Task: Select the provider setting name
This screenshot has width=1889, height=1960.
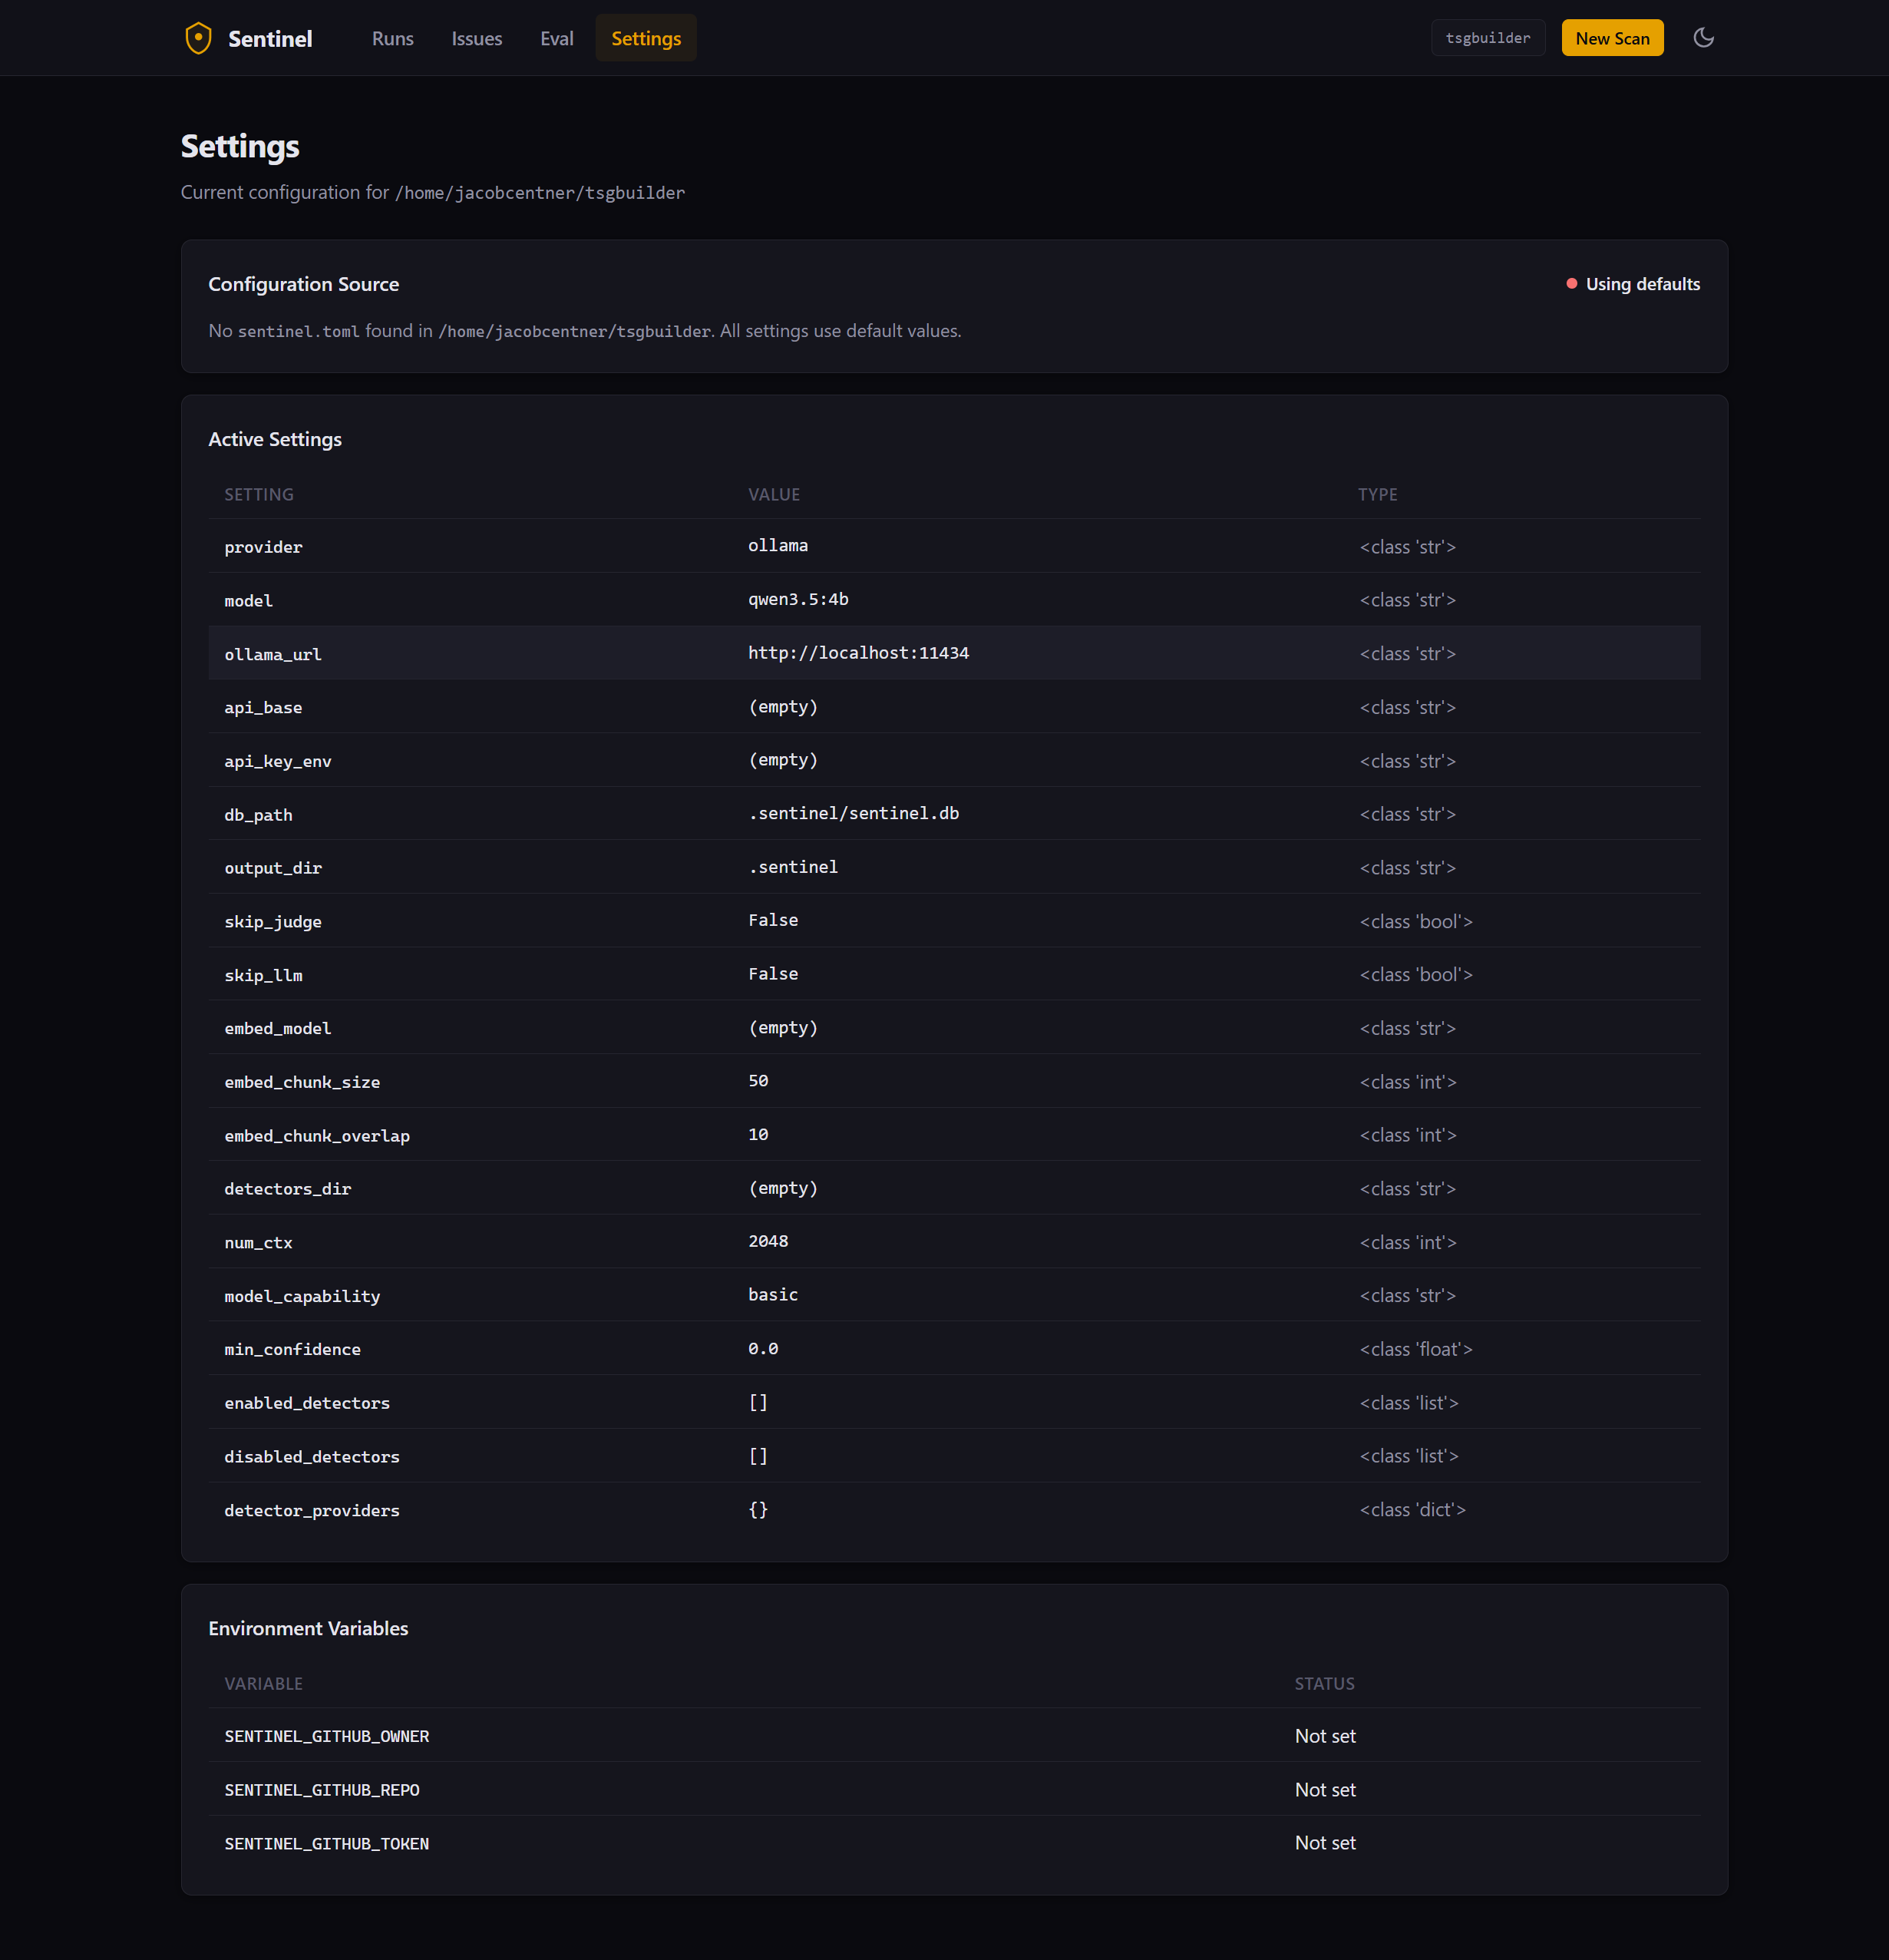Action: 263,547
